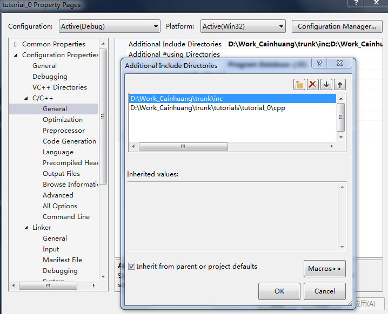
Task: Collapse the Linker tree node
Action: click(x=26, y=228)
